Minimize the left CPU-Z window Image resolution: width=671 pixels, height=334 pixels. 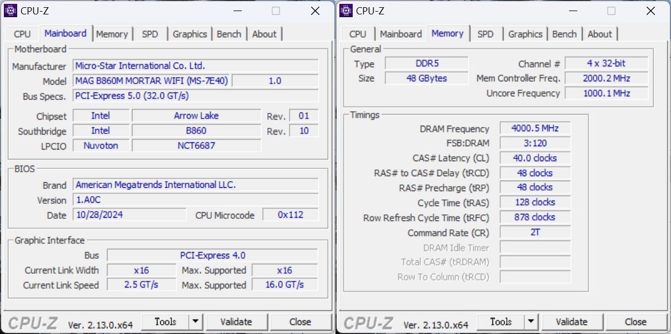238,11
